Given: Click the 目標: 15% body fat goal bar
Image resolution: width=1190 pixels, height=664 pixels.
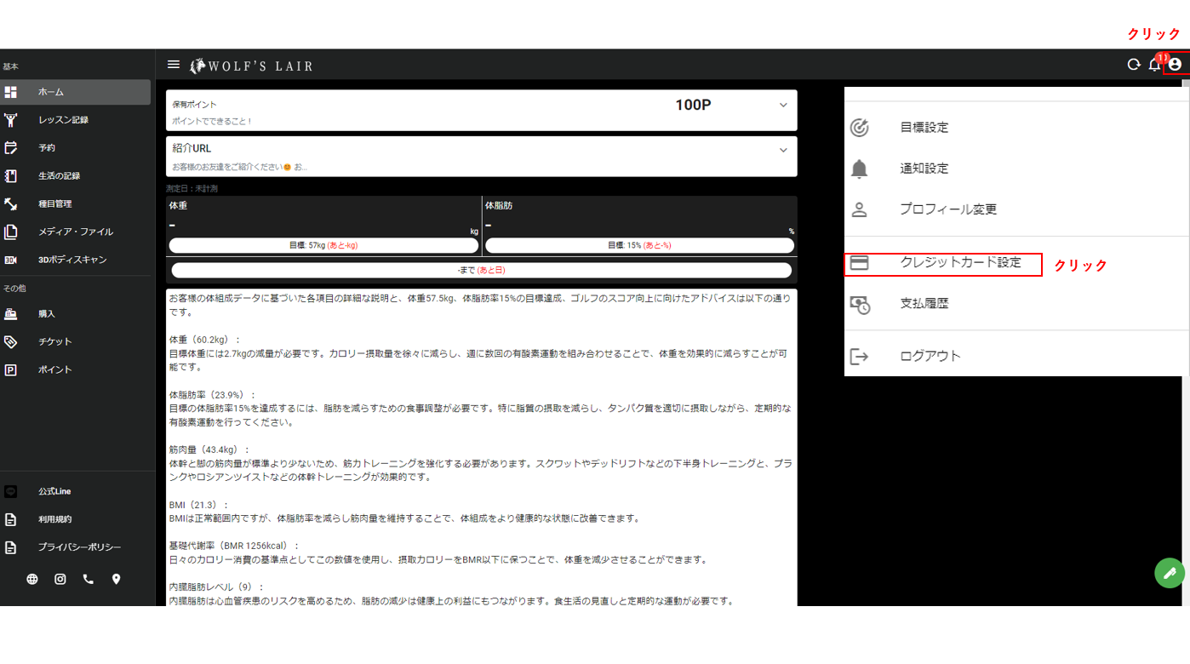Looking at the screenshot, I should point(639,245).
